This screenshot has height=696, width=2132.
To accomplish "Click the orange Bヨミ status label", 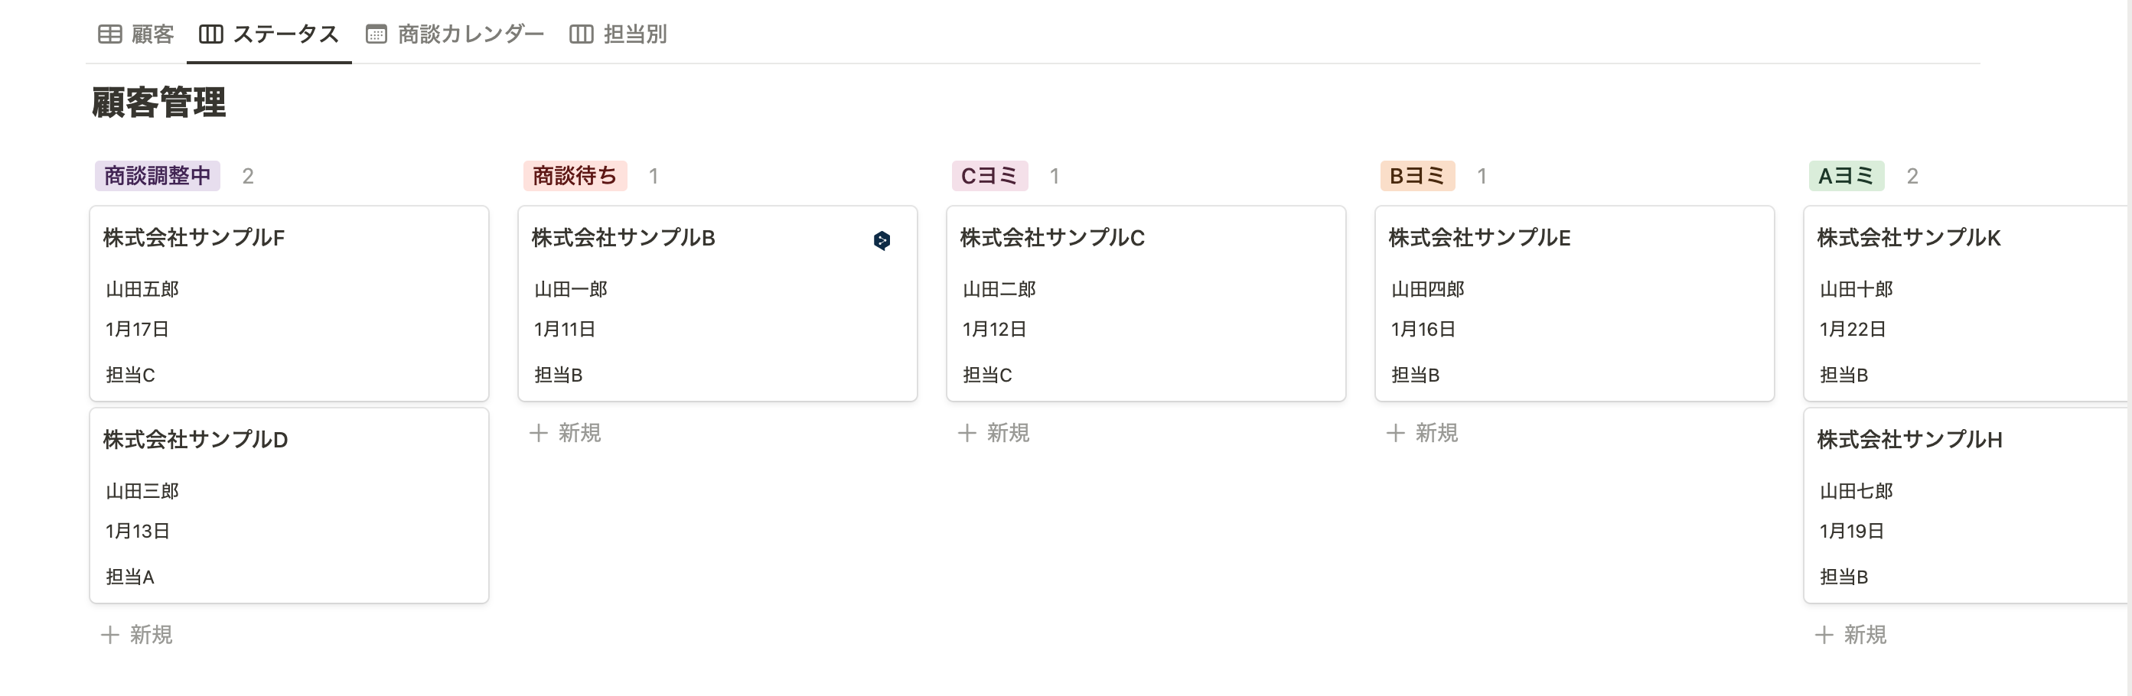I will [1417, 175].
